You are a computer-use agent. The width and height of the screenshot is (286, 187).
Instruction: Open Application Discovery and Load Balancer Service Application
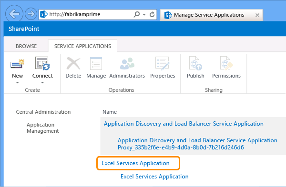(184, 124)
